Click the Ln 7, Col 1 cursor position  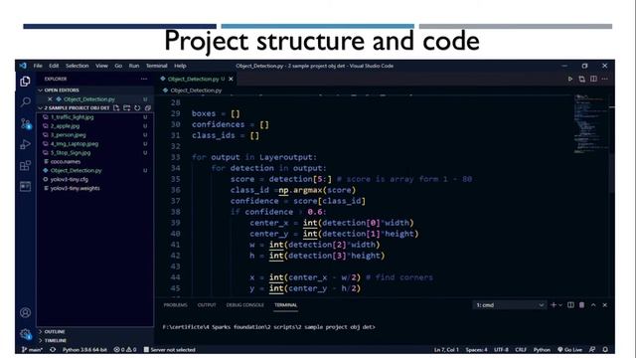point(446,349)
